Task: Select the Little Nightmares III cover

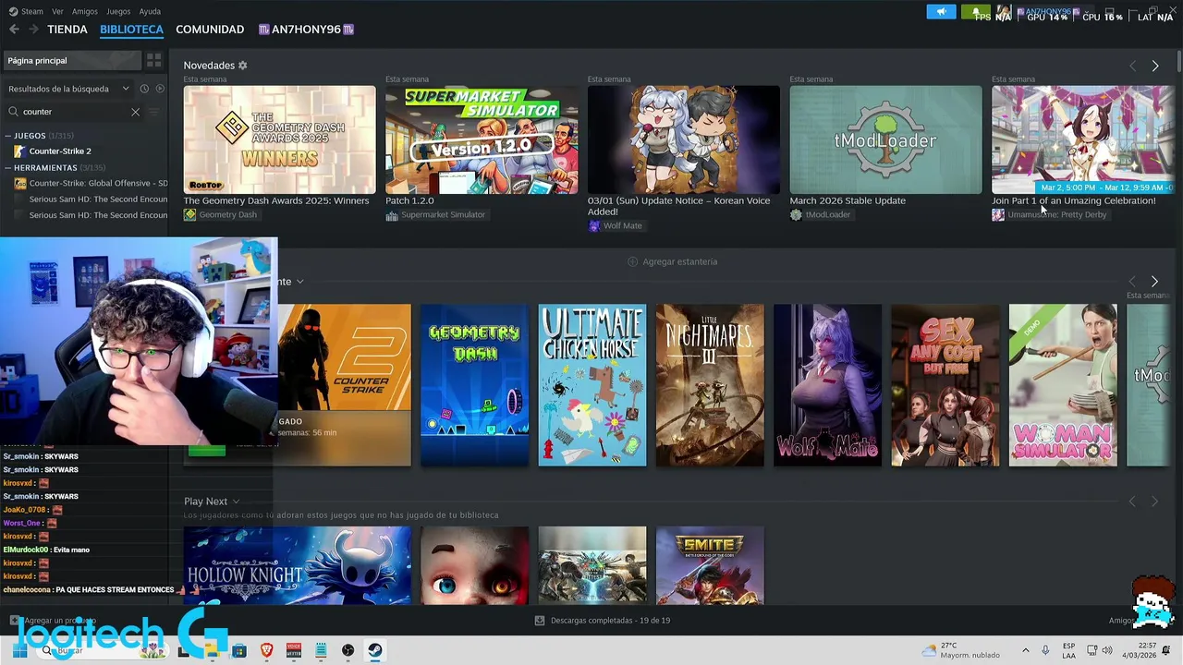Action: pos(710,385)
